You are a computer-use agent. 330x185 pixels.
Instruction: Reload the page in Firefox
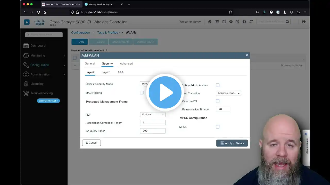[38, 12]
